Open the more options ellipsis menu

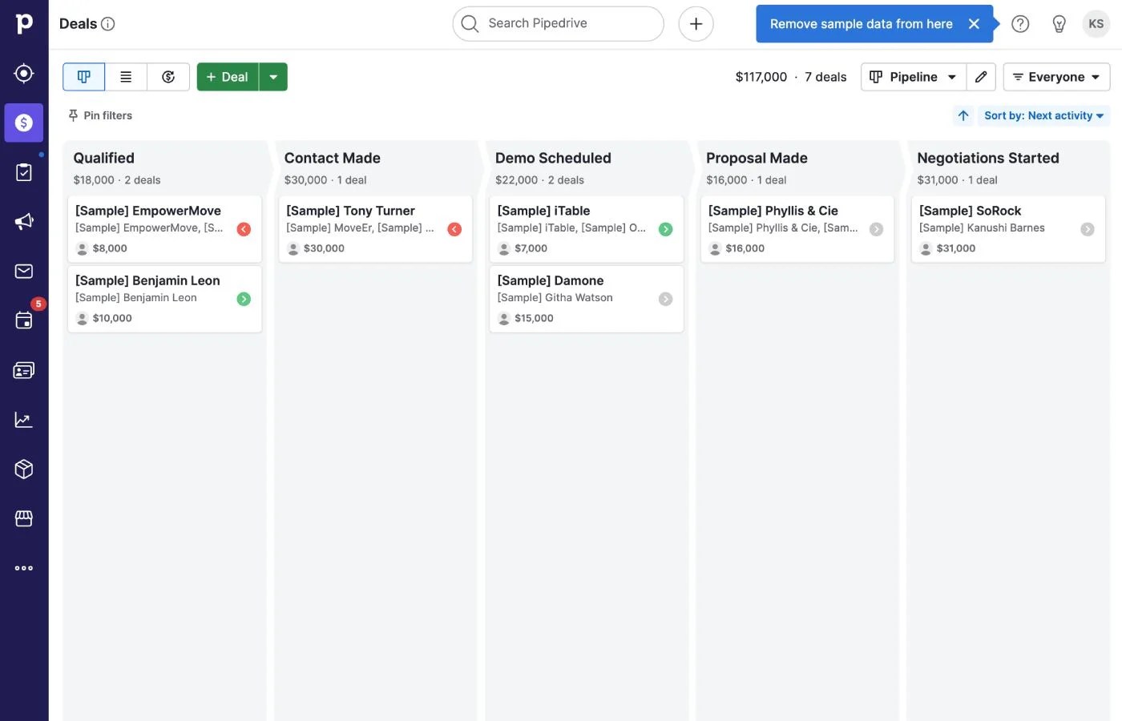pos(24,568)
